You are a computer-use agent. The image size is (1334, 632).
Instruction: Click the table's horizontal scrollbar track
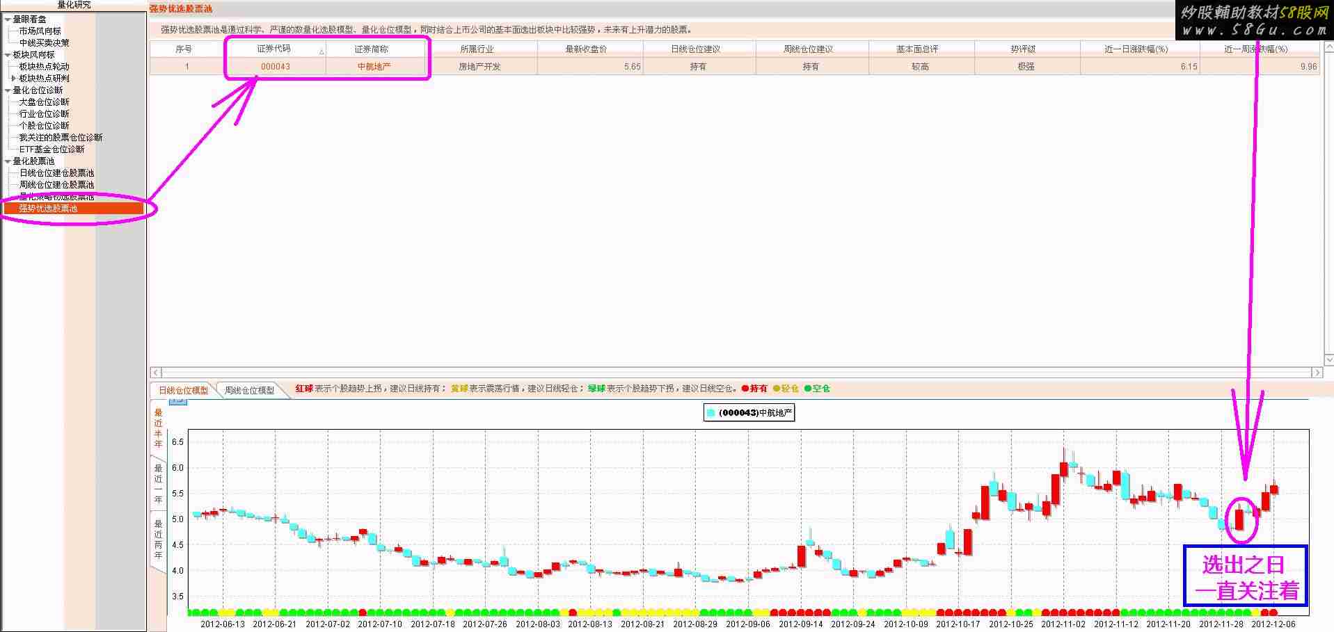point(736,373)
